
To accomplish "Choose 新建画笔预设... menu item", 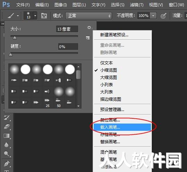I will click(x=122, y=35).
